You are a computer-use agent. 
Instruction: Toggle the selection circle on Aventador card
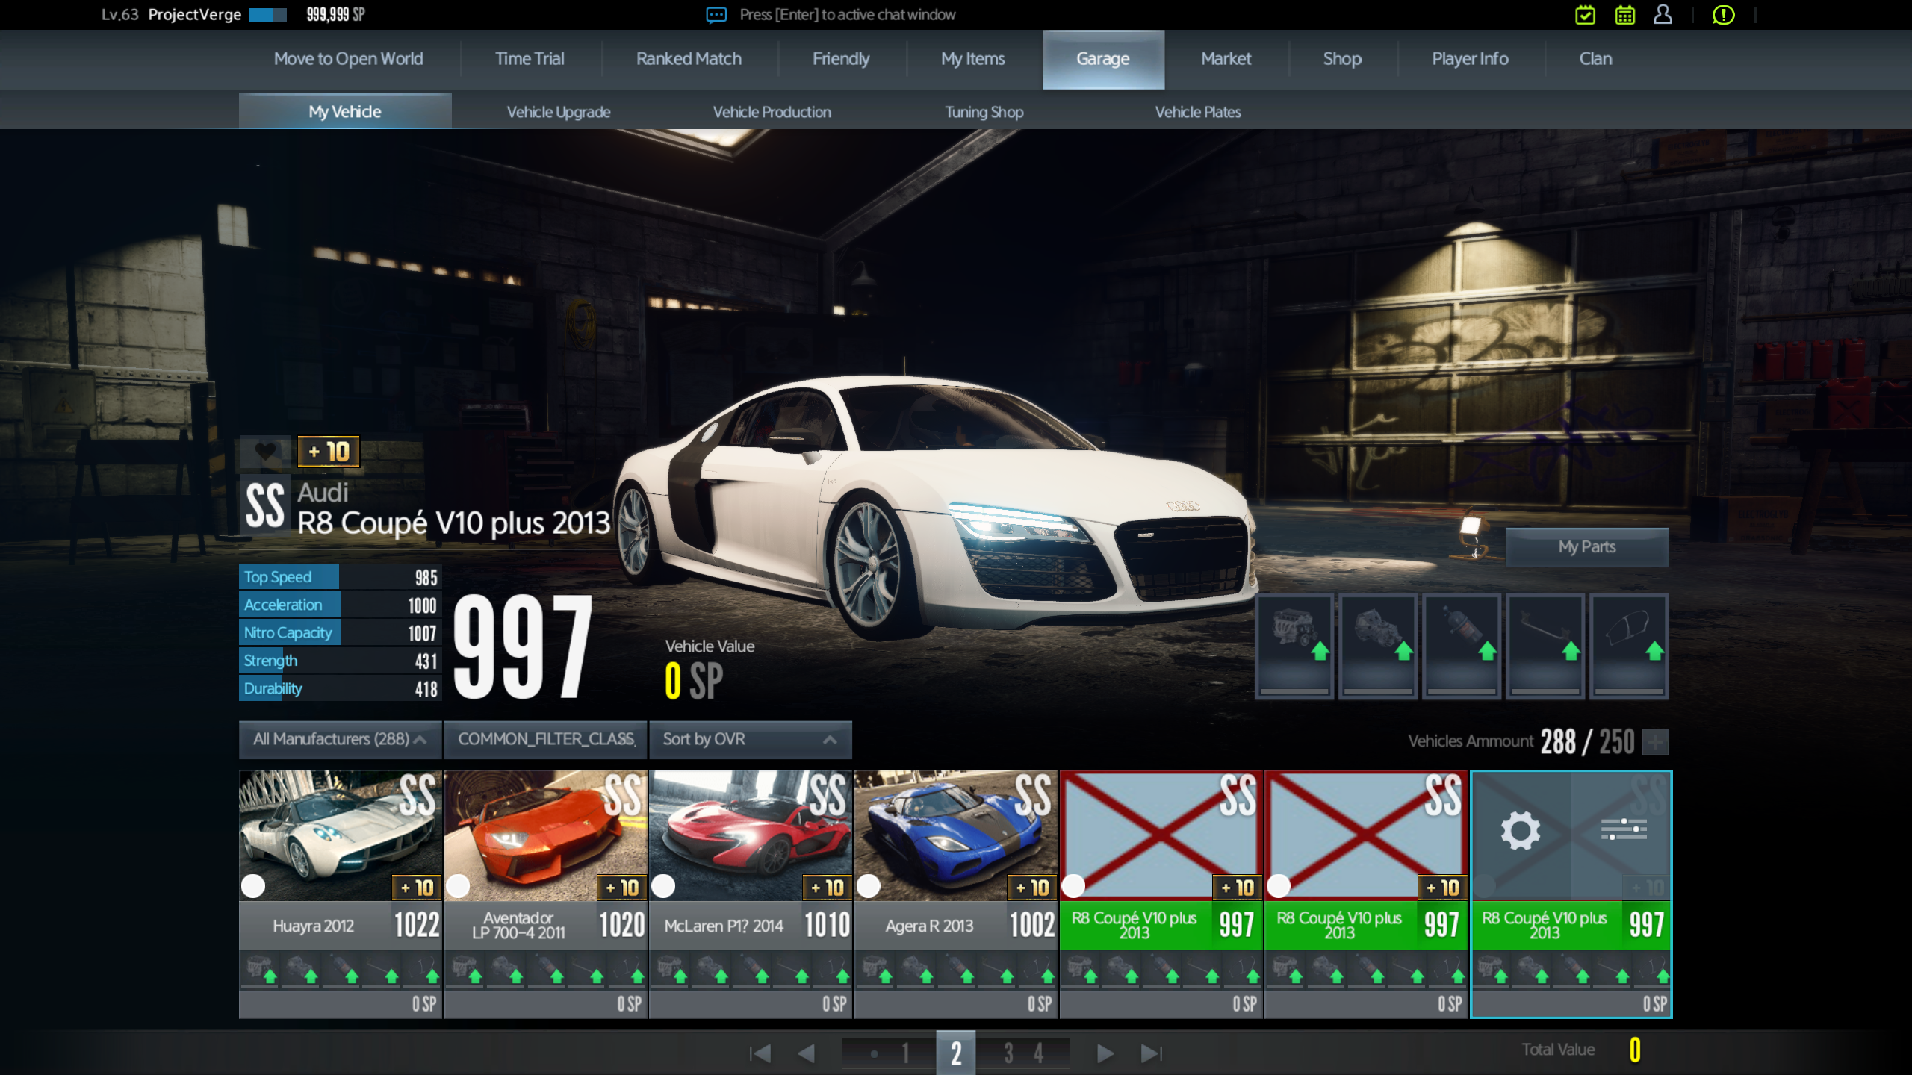(458, 886)
